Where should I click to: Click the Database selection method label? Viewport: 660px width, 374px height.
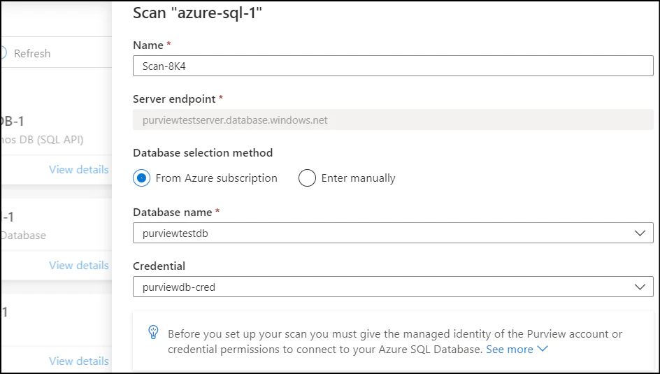pyautogui.click(x=203, y=152)
